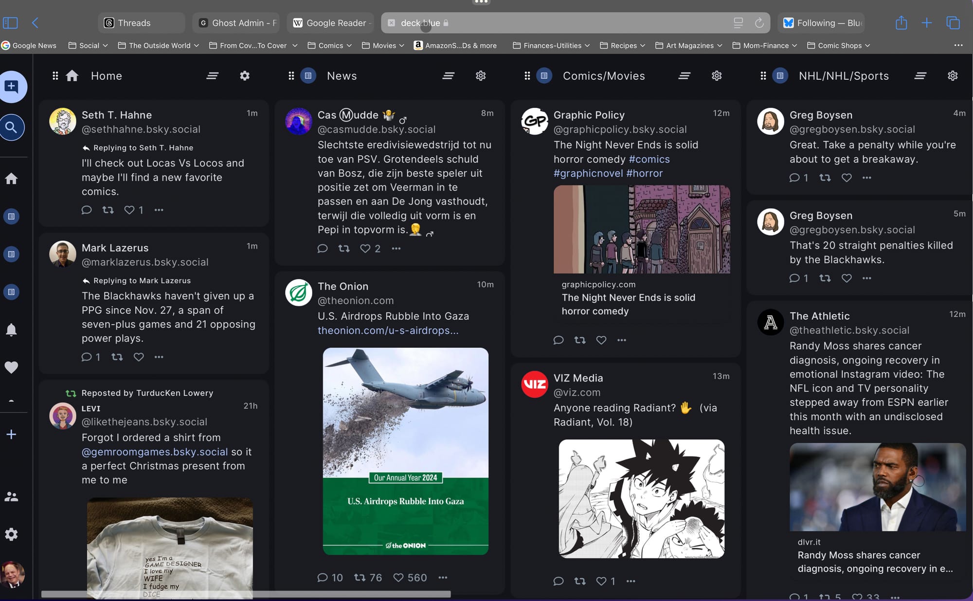
Task: Open the search icon in the sidebar
Action: point(11,127)
